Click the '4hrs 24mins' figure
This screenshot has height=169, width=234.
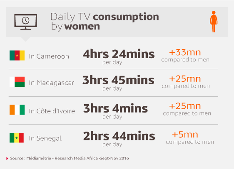click(x=119, y=54)
